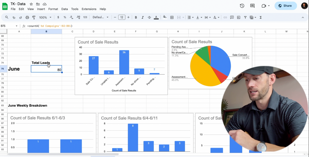Open vertical align dropdown

coord(199,17)
